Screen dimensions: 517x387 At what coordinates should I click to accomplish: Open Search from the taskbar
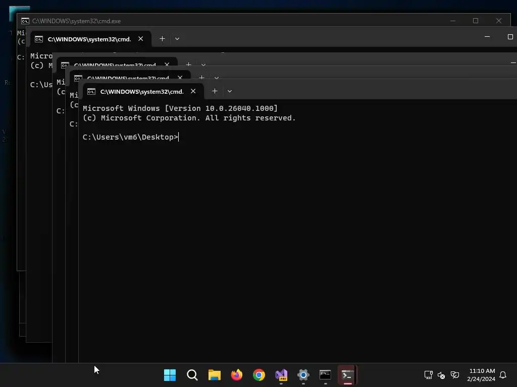192,375
